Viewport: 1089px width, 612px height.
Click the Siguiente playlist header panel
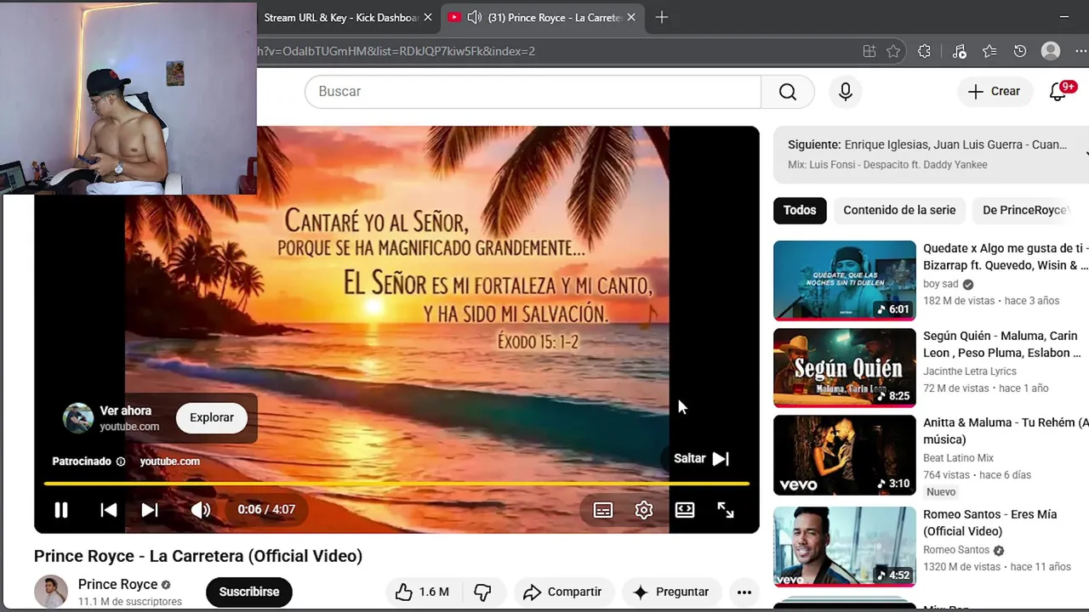tap(931, 154)
